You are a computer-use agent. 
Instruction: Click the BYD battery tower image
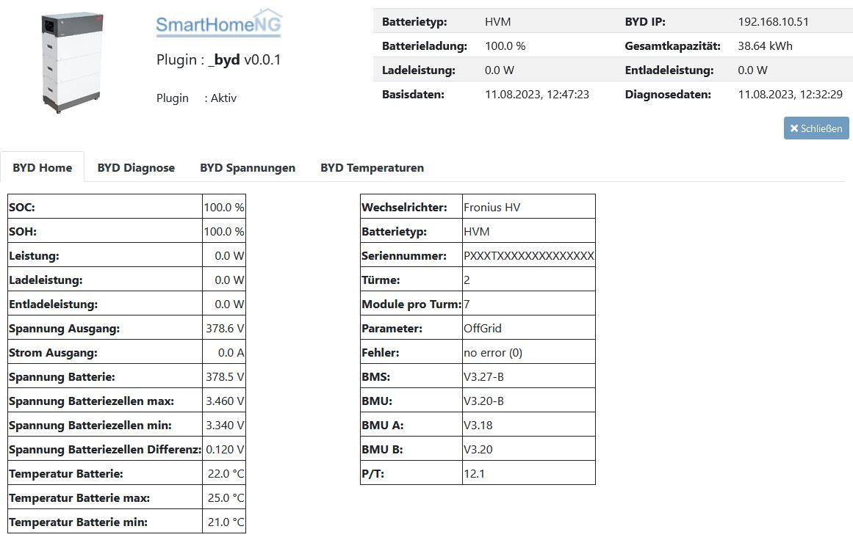pos(71,62)
